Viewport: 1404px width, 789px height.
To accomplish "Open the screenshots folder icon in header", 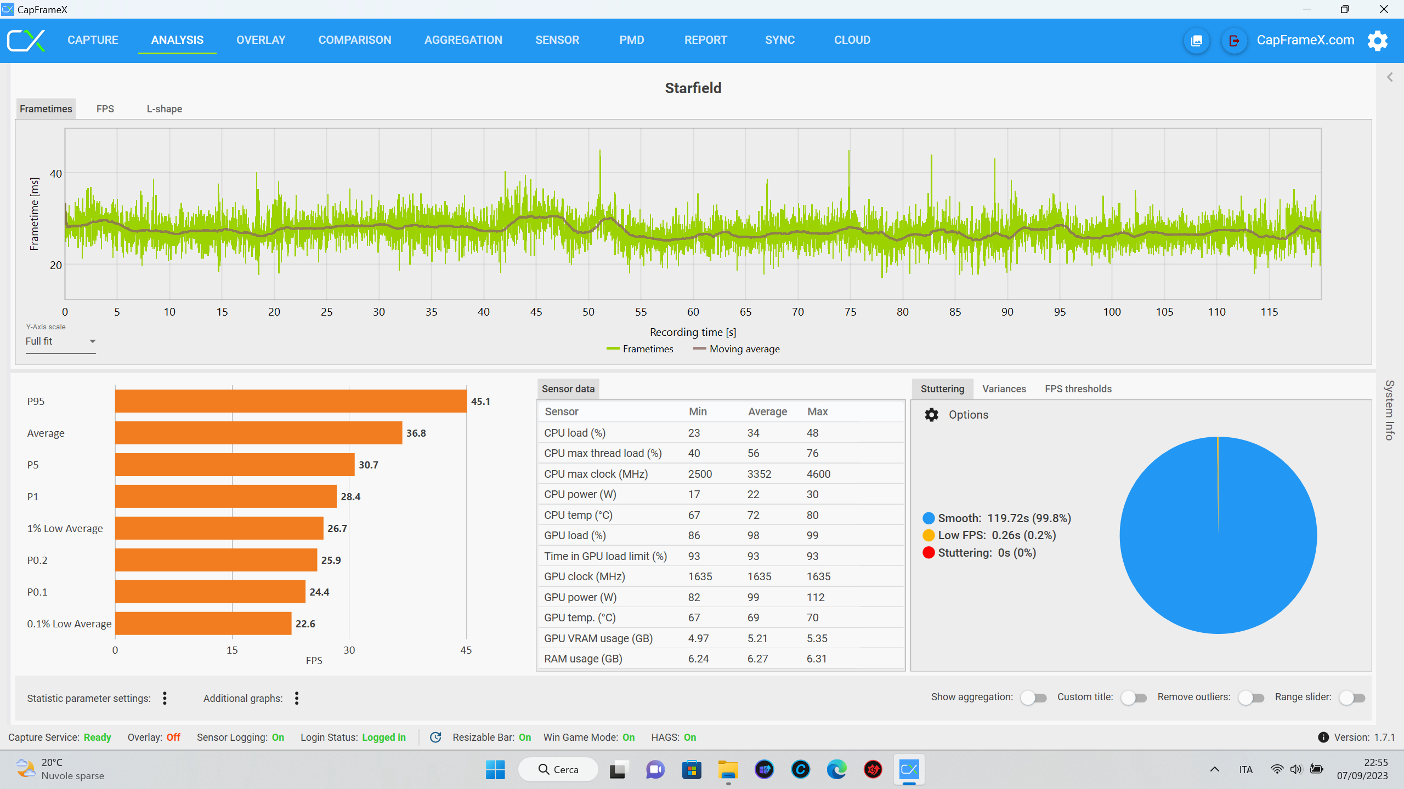I will (x=1197, y=41).
